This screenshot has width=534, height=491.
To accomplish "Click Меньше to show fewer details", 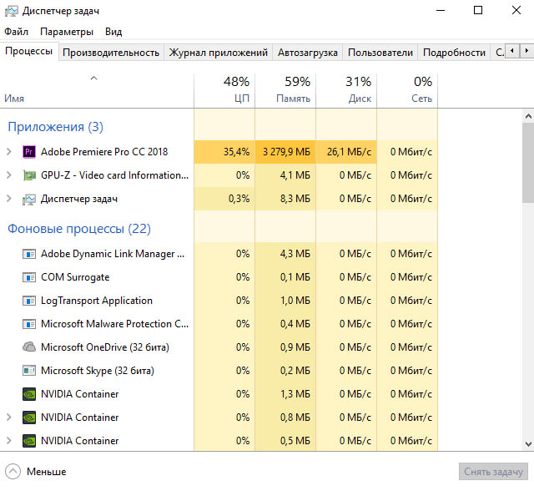I will click(x=47, y=472).
